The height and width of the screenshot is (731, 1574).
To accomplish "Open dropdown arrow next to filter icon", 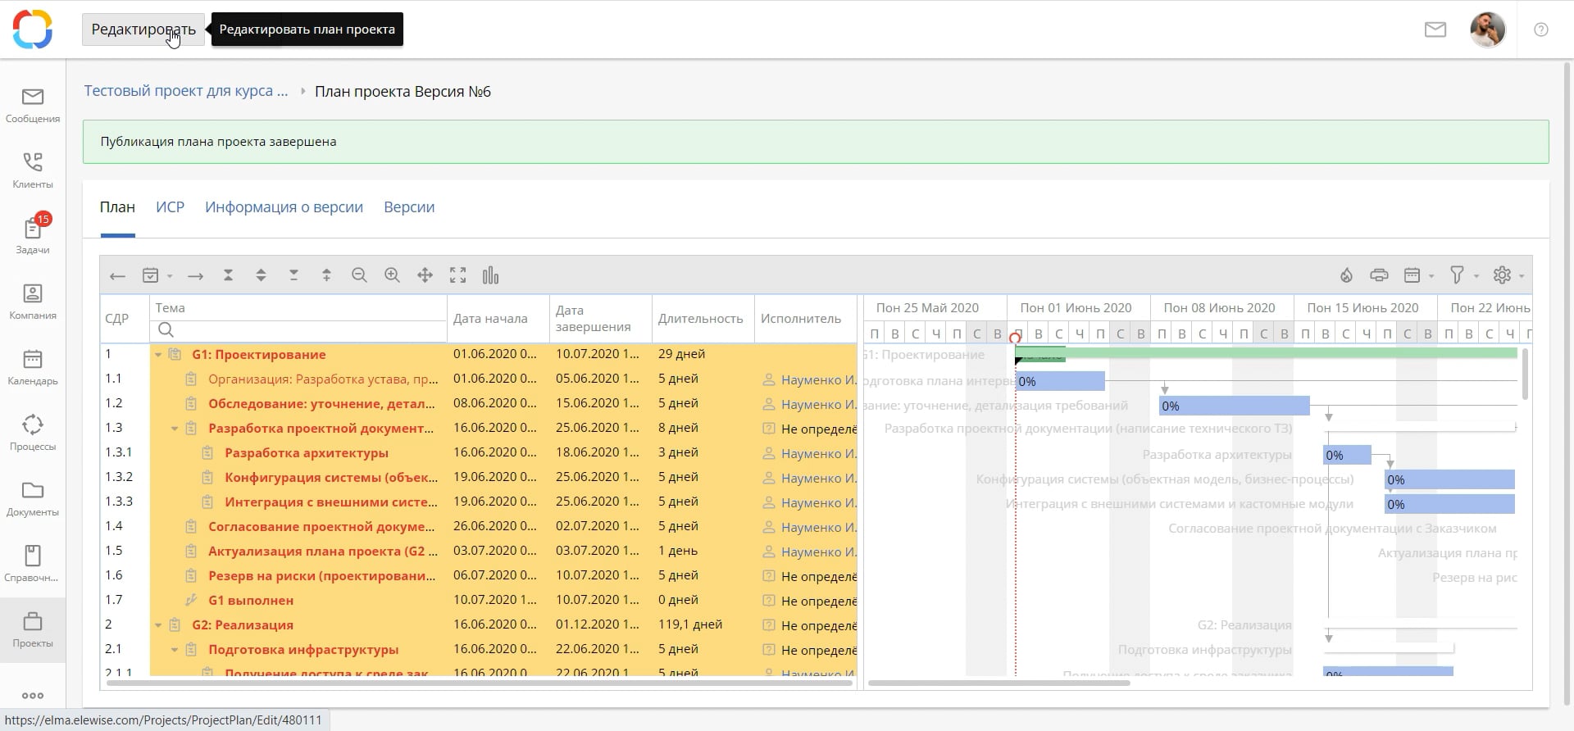I will click(x=1476, y=276).
